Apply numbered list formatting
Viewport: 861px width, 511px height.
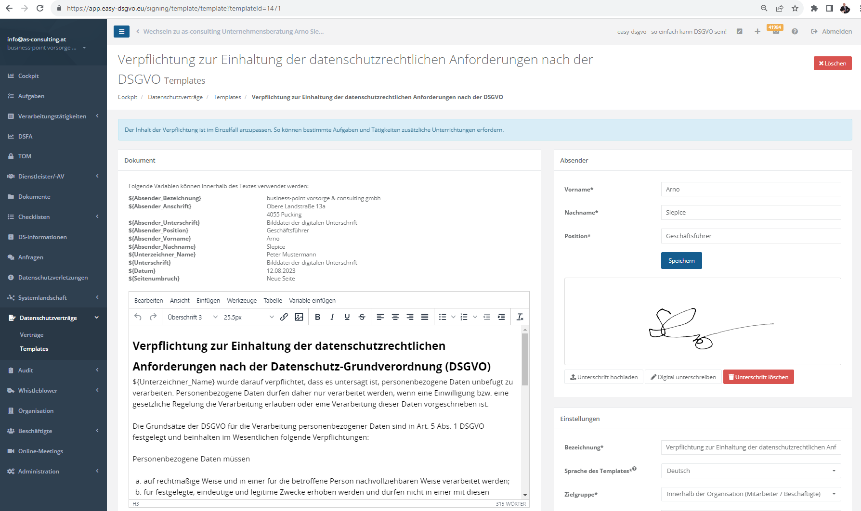[464, 317]
